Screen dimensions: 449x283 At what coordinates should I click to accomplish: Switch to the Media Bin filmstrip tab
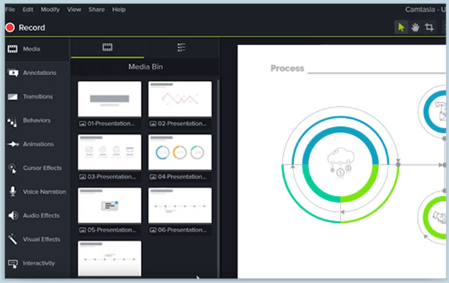click(x=107, y=48)
